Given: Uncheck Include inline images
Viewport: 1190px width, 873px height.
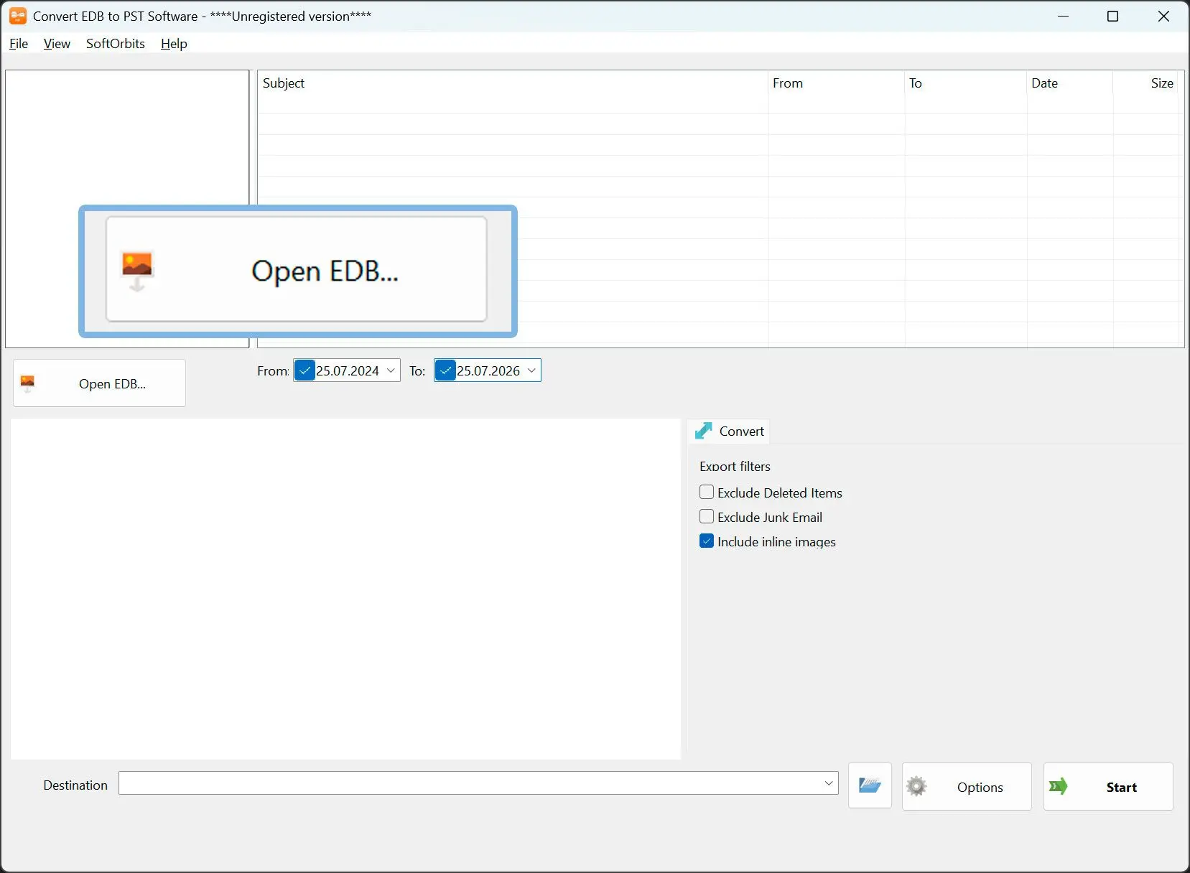Looking at the screenshot, I should tap(707, 541).
